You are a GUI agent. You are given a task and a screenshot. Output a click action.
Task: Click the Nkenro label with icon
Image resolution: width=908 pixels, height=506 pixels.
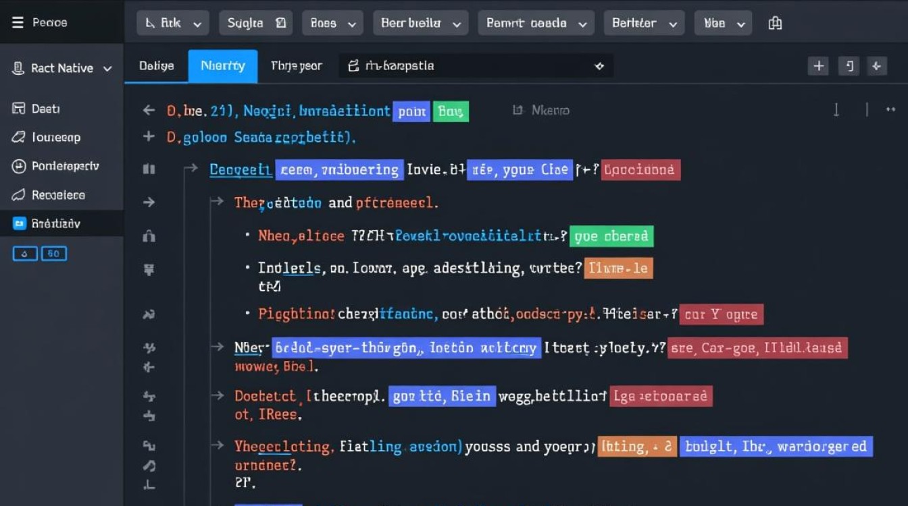click(540, 110)
